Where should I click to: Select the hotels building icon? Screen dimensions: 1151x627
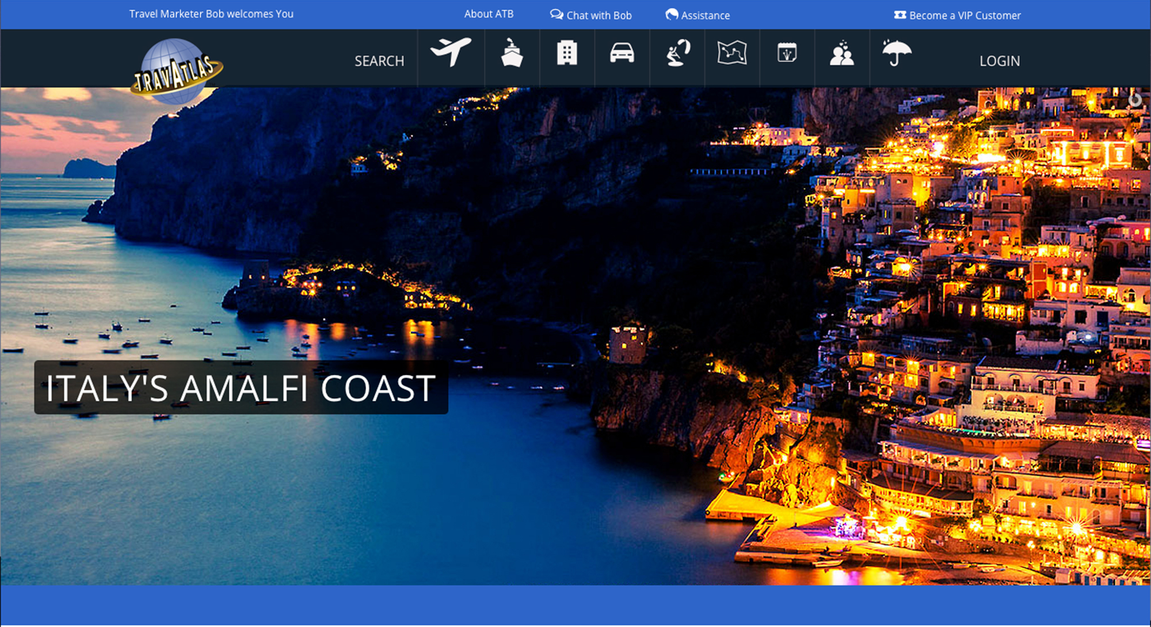(567, 52)
